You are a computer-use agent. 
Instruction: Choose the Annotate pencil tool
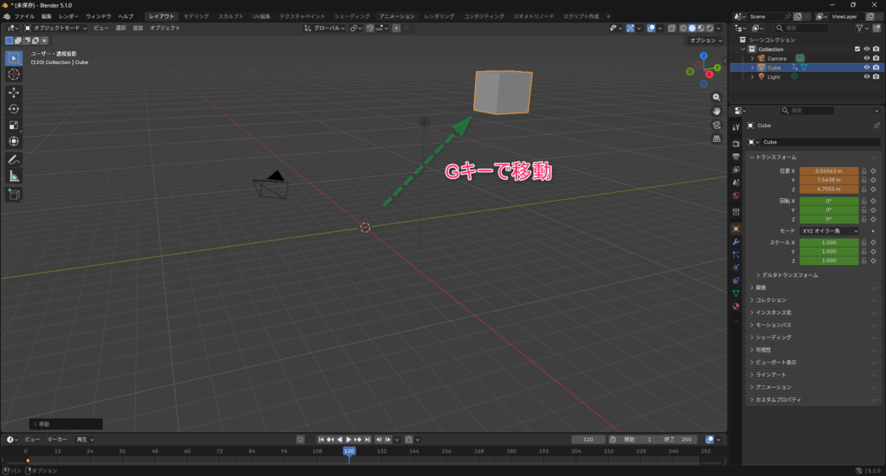pos(14,159)
